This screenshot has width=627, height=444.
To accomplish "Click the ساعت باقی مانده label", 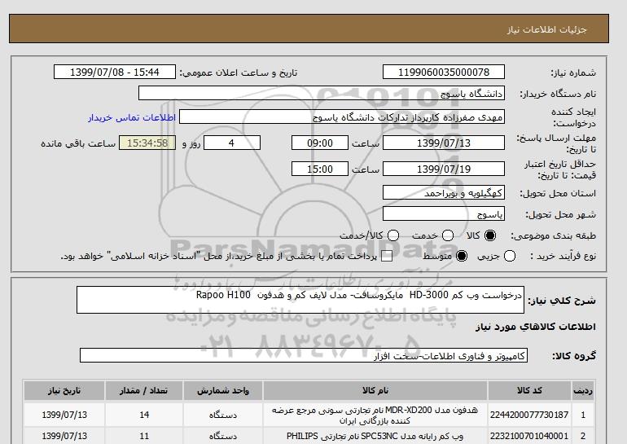I will [x=78, y=143].
